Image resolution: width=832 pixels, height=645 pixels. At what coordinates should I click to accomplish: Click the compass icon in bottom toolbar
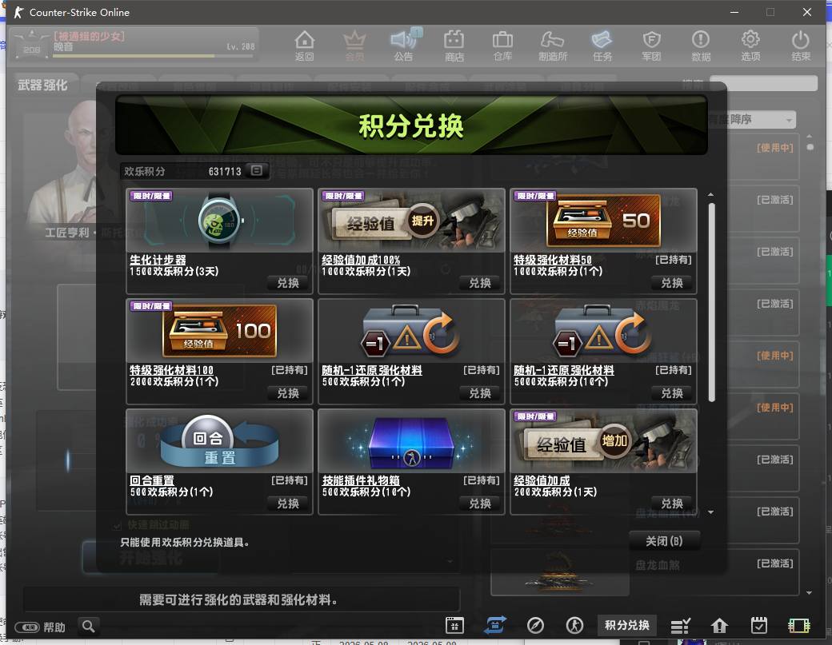pyautogui.click(x=535, y=625)
